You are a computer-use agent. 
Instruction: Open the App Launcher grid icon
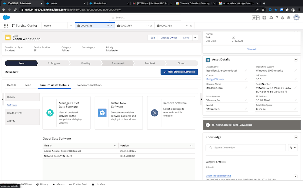click(6, 26)
